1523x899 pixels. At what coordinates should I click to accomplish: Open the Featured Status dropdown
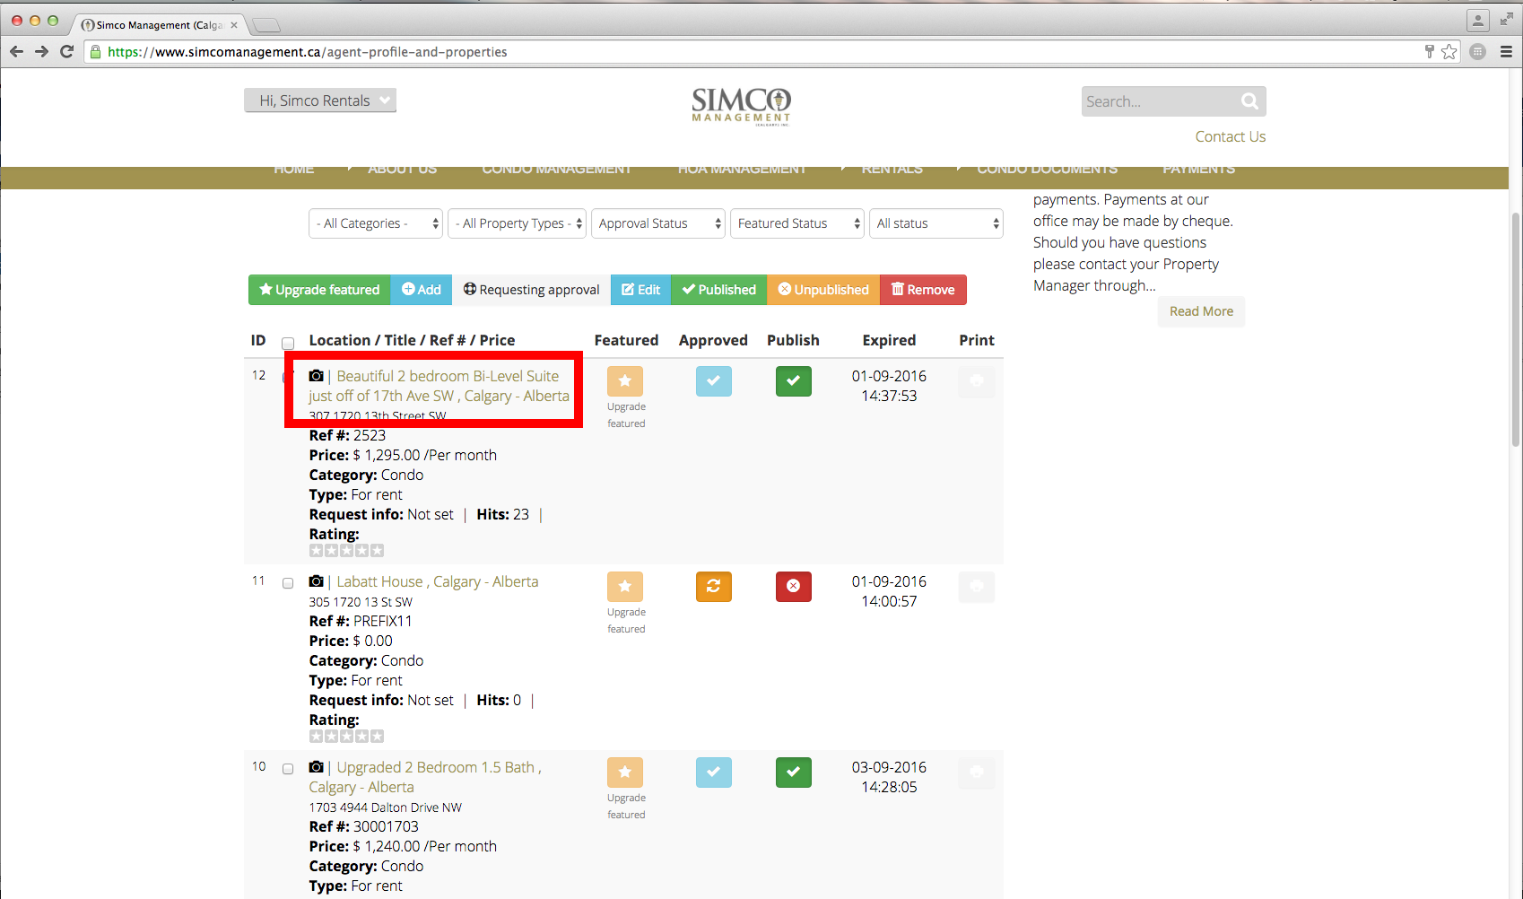coord(797,223)
